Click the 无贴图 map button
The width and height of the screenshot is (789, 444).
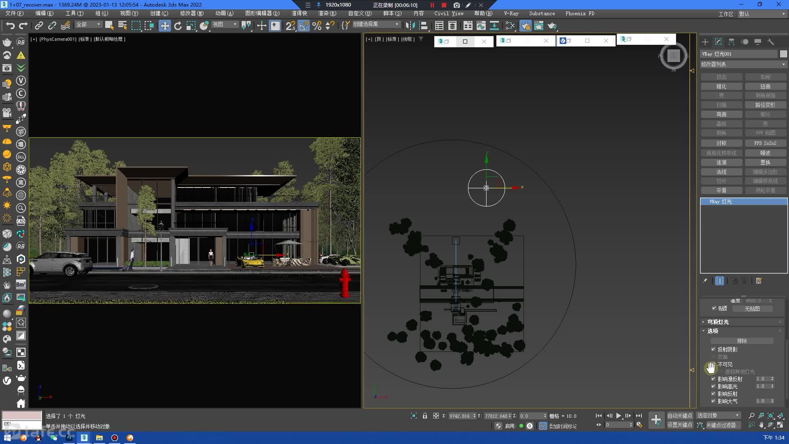[752, 309]
